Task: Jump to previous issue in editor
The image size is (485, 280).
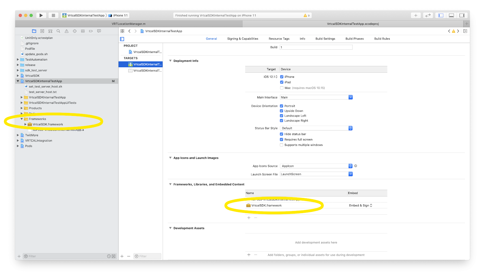Action: 449,31
